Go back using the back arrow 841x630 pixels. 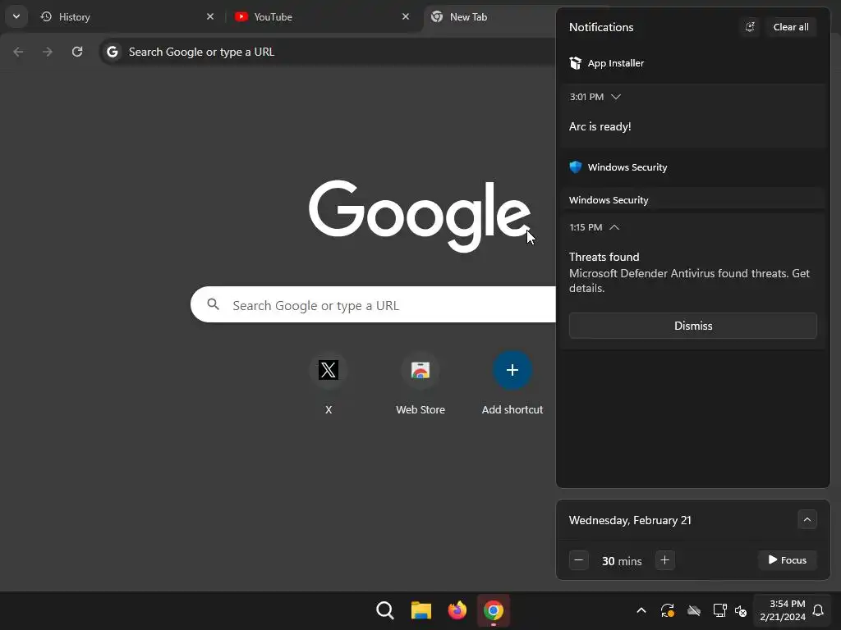[18, 52]
